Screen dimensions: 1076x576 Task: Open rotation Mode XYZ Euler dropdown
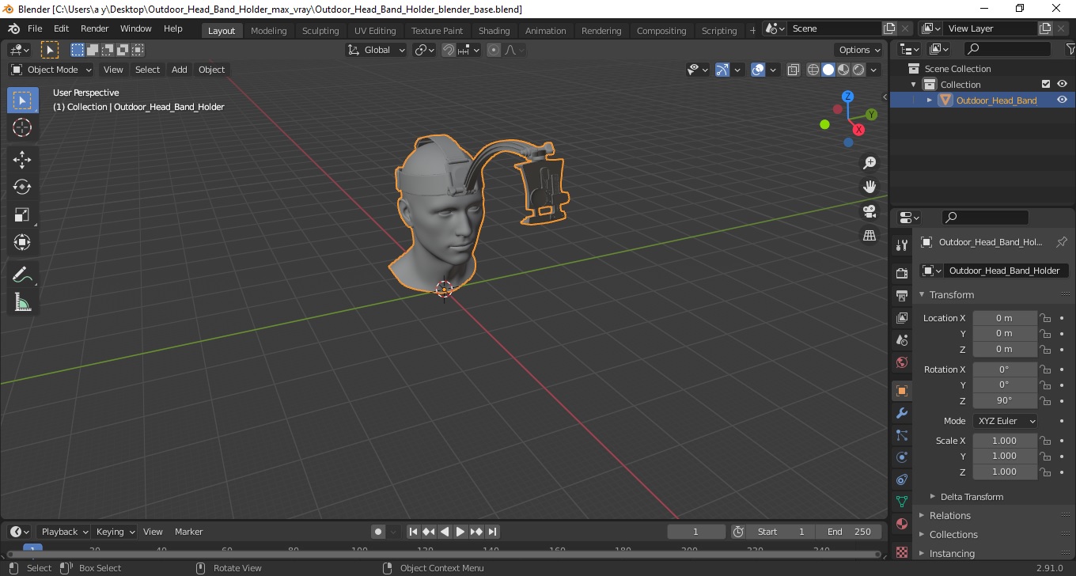tap(1005, 421)
